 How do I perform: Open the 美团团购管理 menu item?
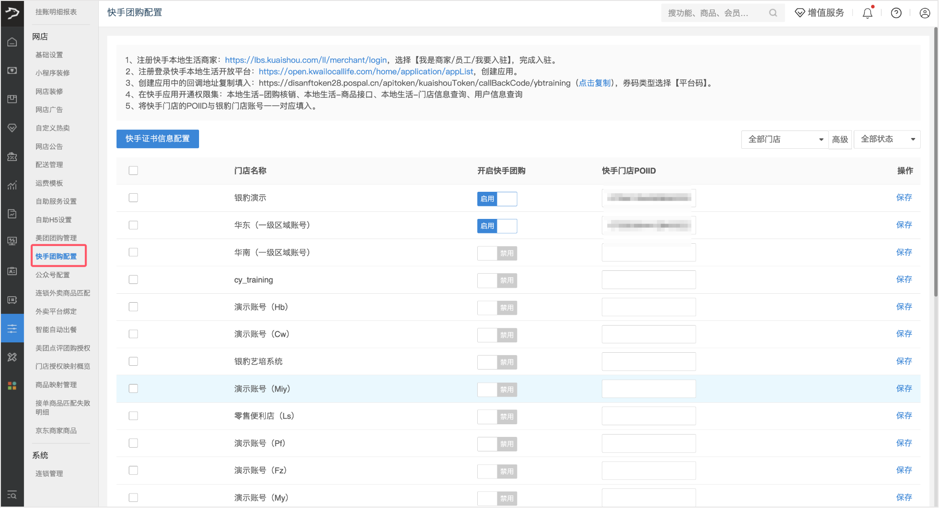click(x=56, y=238)
